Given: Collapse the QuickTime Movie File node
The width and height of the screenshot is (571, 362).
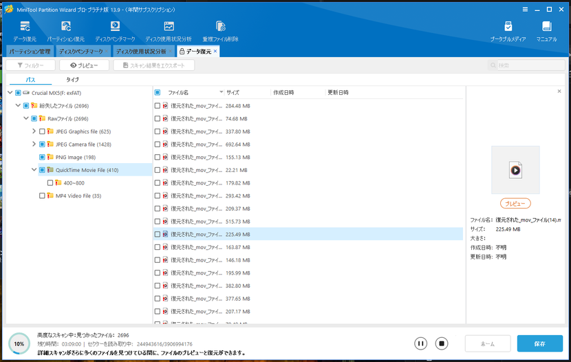Looking at the screenshot, I should [x=34, y=170].
